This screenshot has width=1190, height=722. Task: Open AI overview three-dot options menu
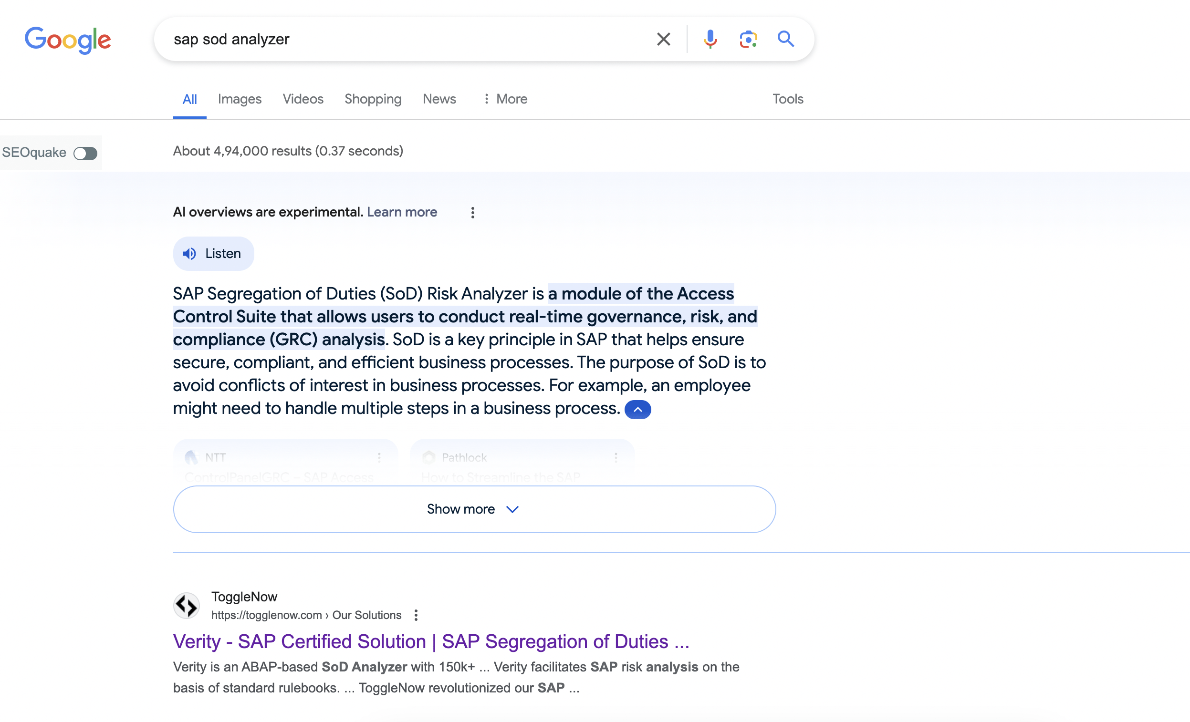(x=472, y=212)
